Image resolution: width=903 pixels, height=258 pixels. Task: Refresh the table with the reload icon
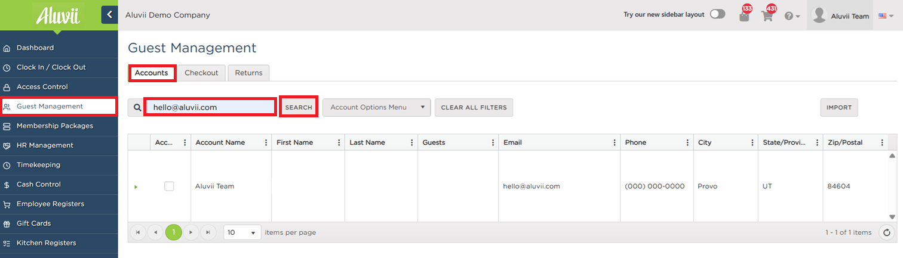point(887,232)
